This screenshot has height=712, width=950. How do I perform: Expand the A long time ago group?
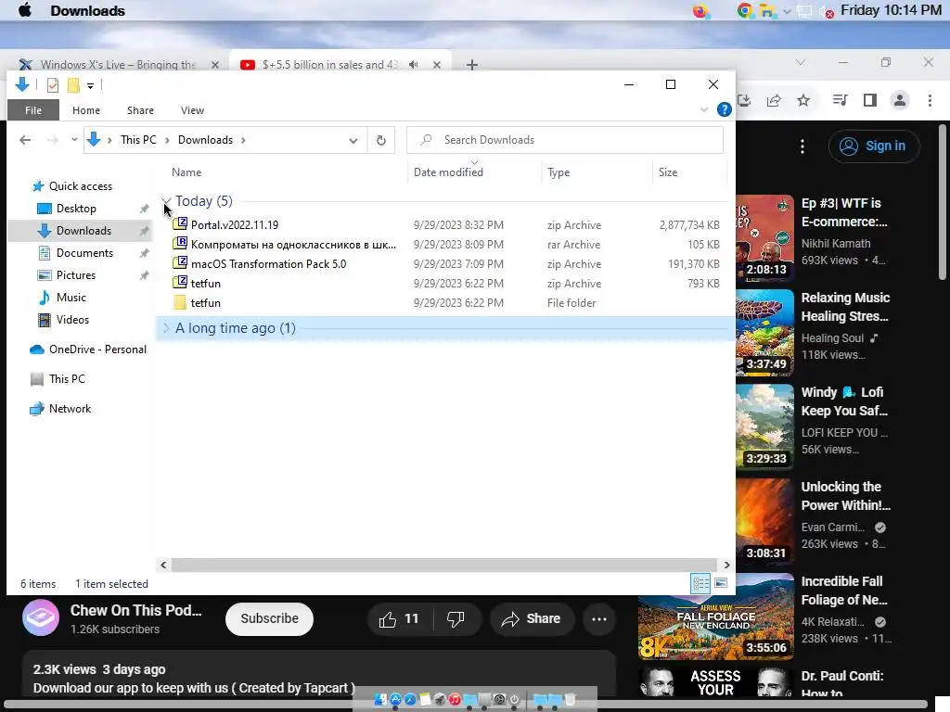[166, 328]
